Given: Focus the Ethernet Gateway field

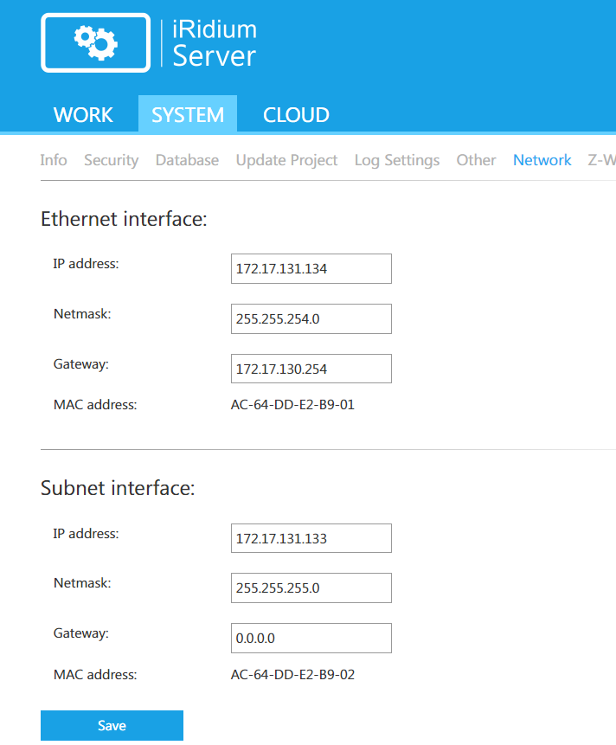Looking at the screenshot, I should coord(311,369).
